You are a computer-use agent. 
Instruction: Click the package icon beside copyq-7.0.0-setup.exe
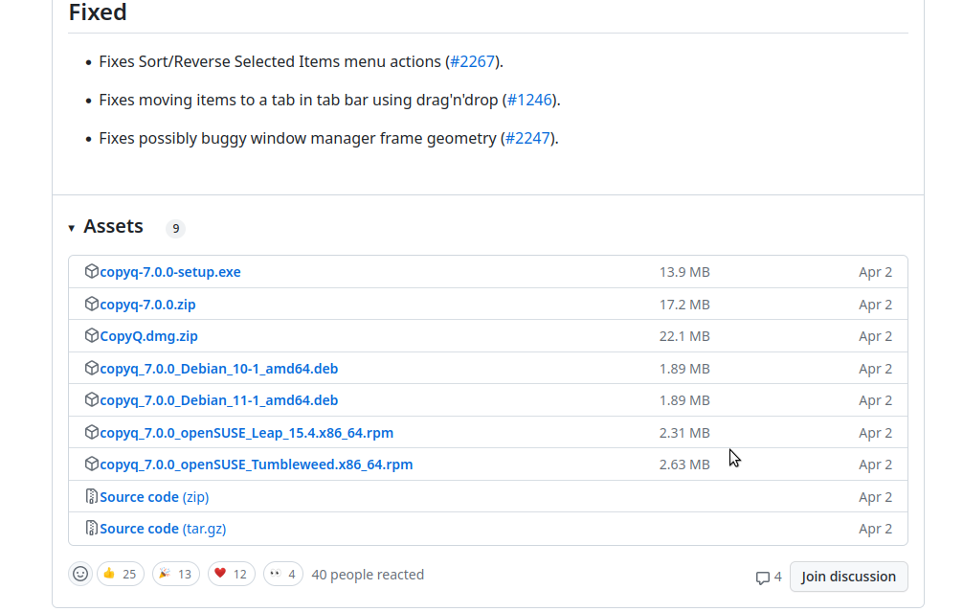(92, 272)
